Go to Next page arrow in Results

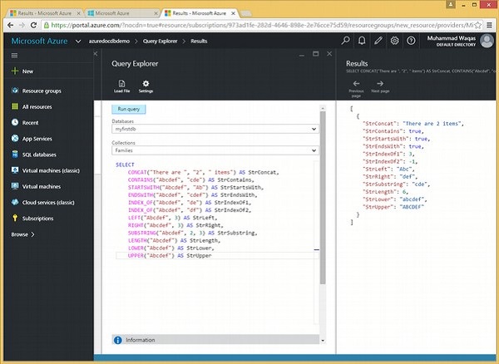click(382, 83)
